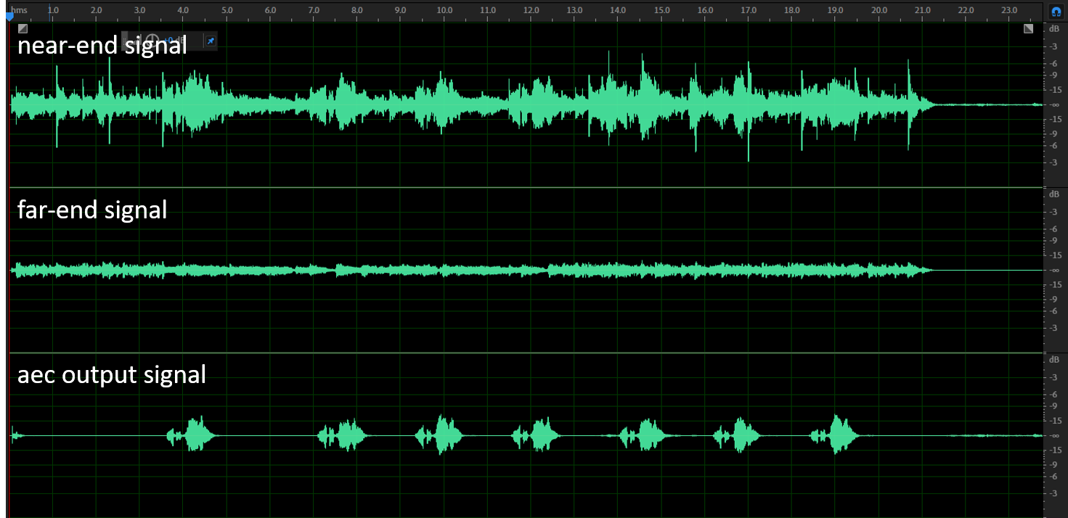Click the fade-out handle at top right
Image resolution: width=1068 pixels, height=518 pixels.
pos(1028,29)
